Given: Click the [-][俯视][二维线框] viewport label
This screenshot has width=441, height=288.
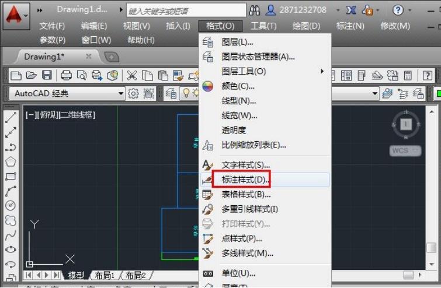Looking at the screenshot, I should 61,114.
